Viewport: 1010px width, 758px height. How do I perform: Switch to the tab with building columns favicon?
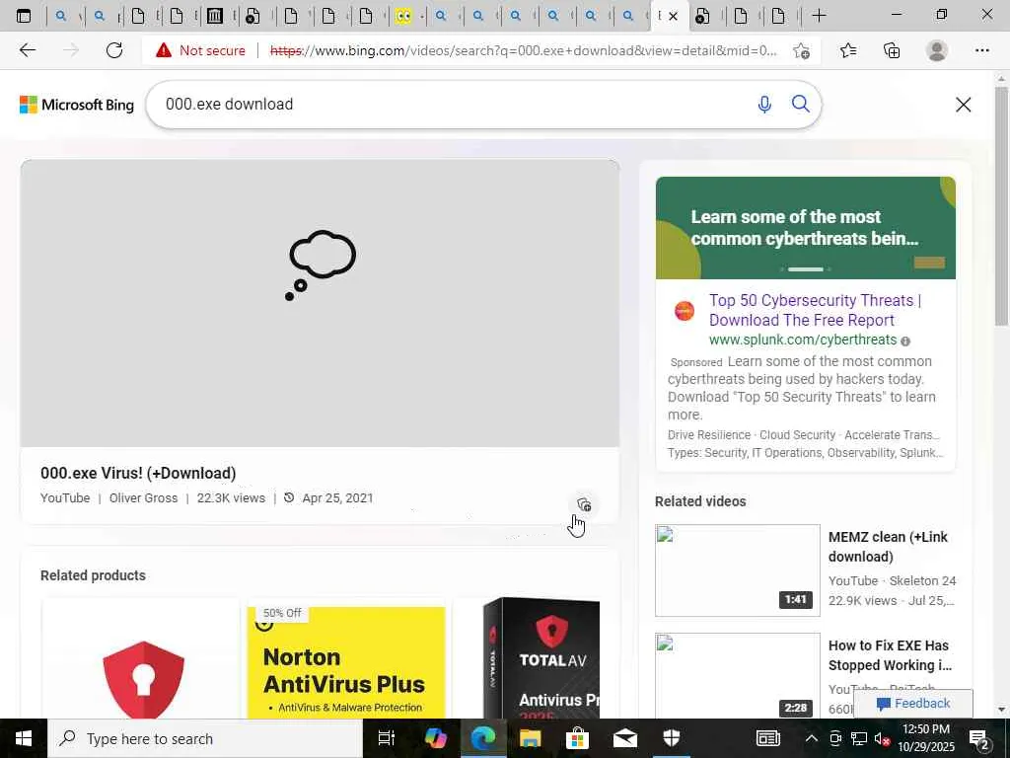click(x=214, y=16)
